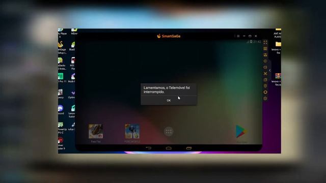326x183 pixels.
Task: Launch the Free Fire app
Action: pyautogui.click(x=96, y=133)
